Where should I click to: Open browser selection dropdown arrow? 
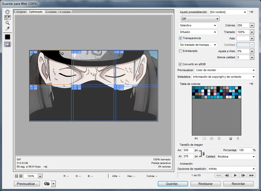click(x=53, y=184)
